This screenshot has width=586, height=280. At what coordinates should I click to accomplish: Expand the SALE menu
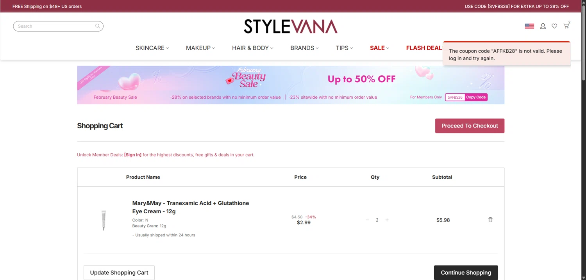point(380,48)
